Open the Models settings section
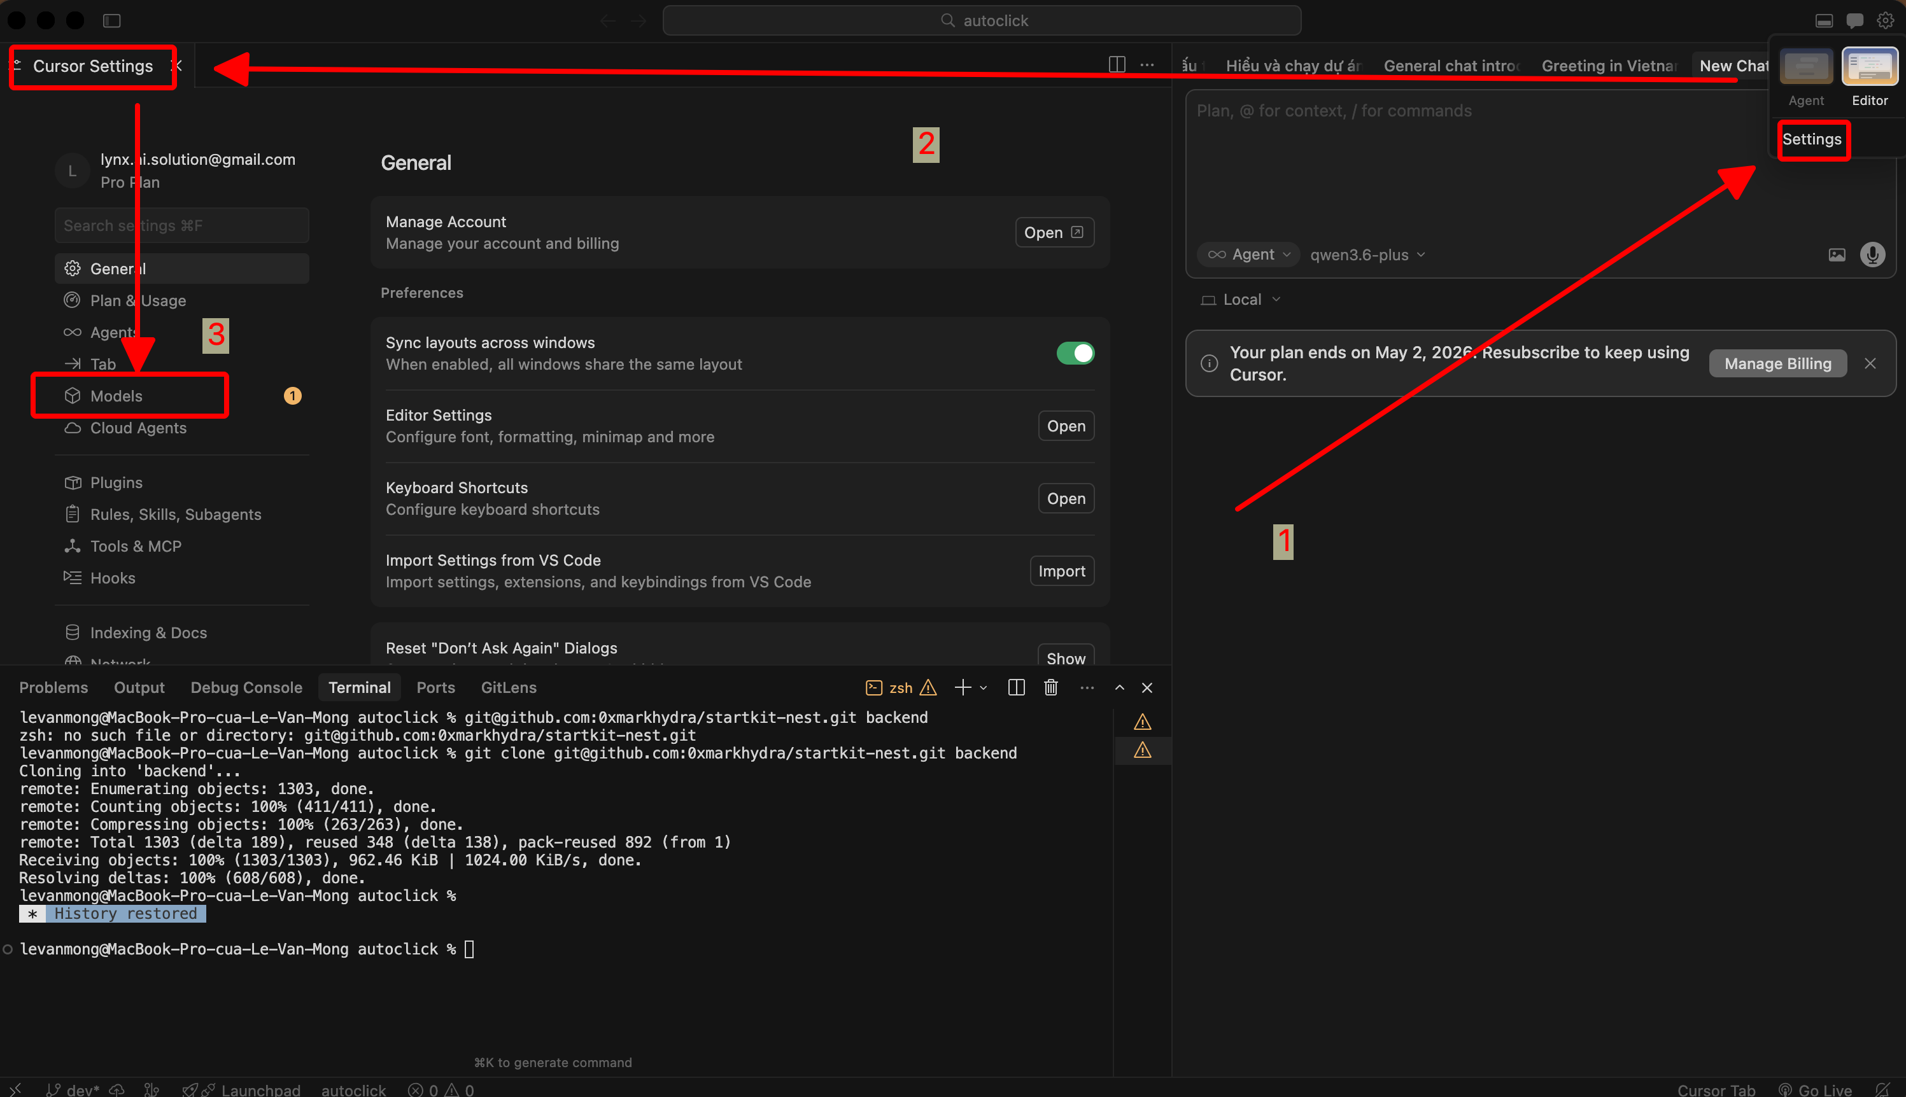1906x1097 pixels. [181, 396]
